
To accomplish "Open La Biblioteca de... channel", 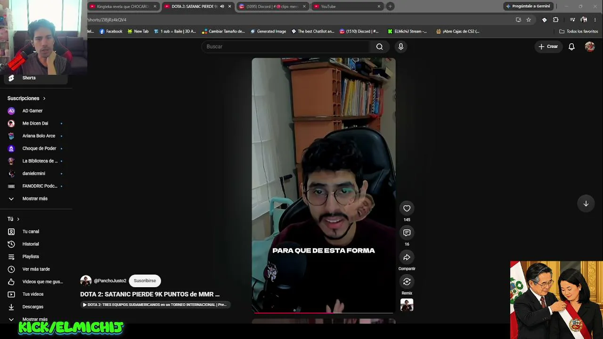I will (x=36, y=161).
